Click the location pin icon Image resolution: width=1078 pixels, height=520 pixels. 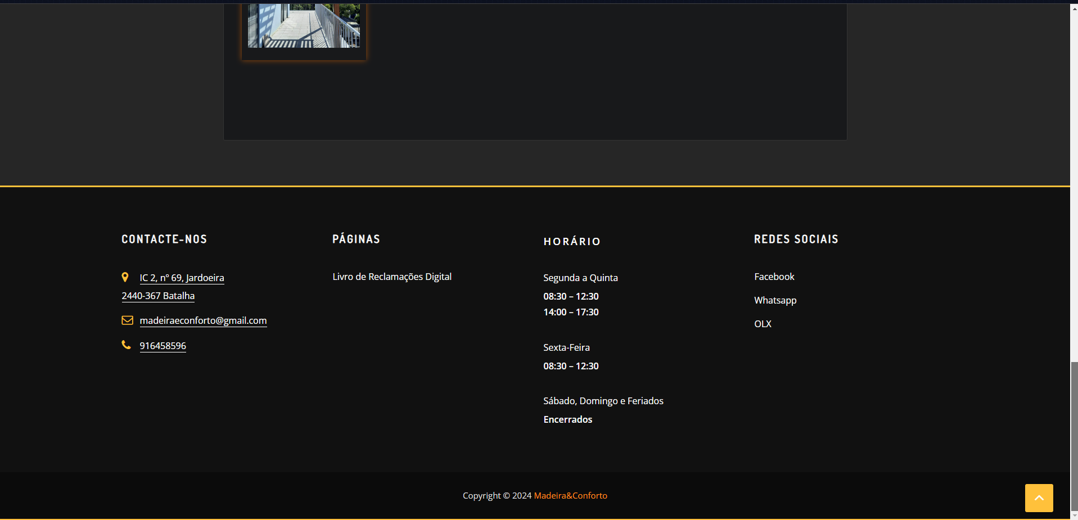point(125,277)
